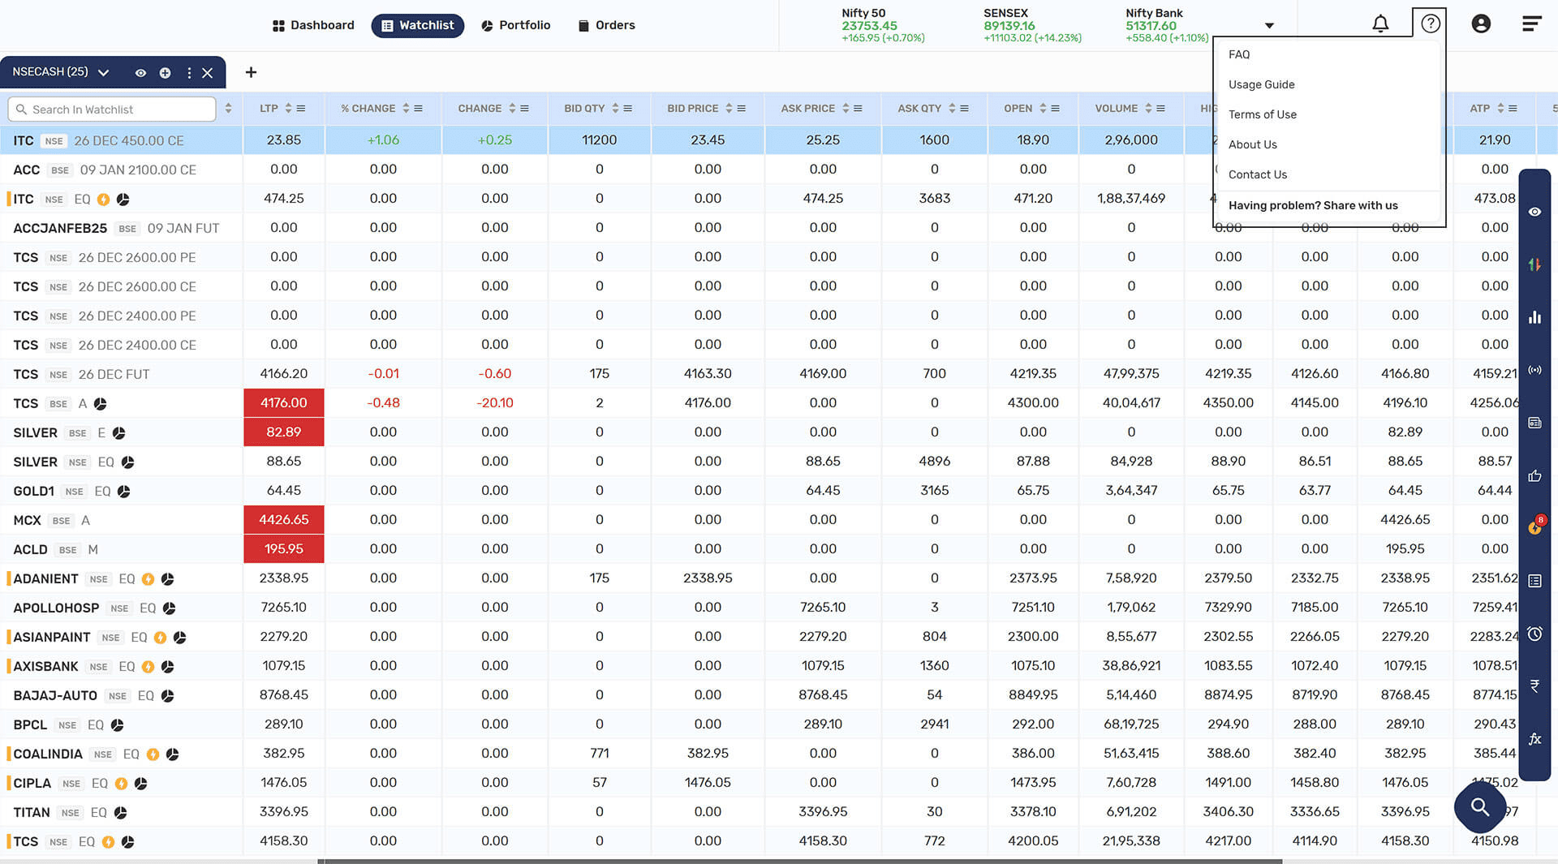1558x864 pixels.
Task: Open VOLUME column filter menu
Action: point(1161,109)
